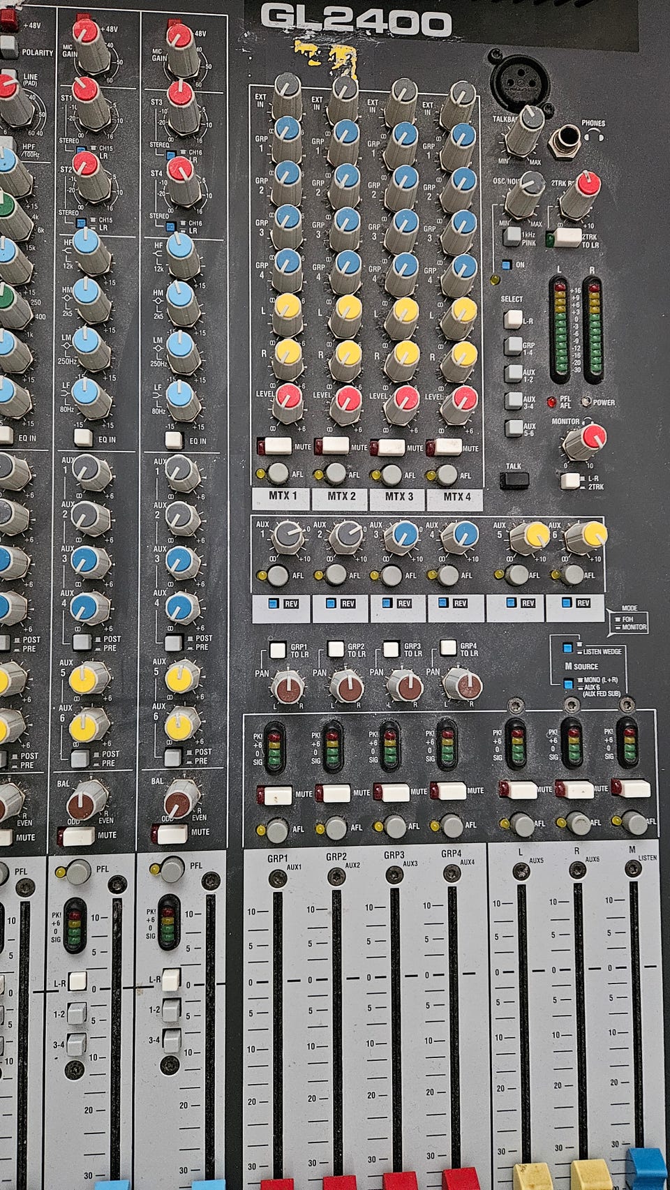Screen dimensions: 670x1190
Task: Select the brown PAN knob below GRP2 TO LR
Action: 346,687
